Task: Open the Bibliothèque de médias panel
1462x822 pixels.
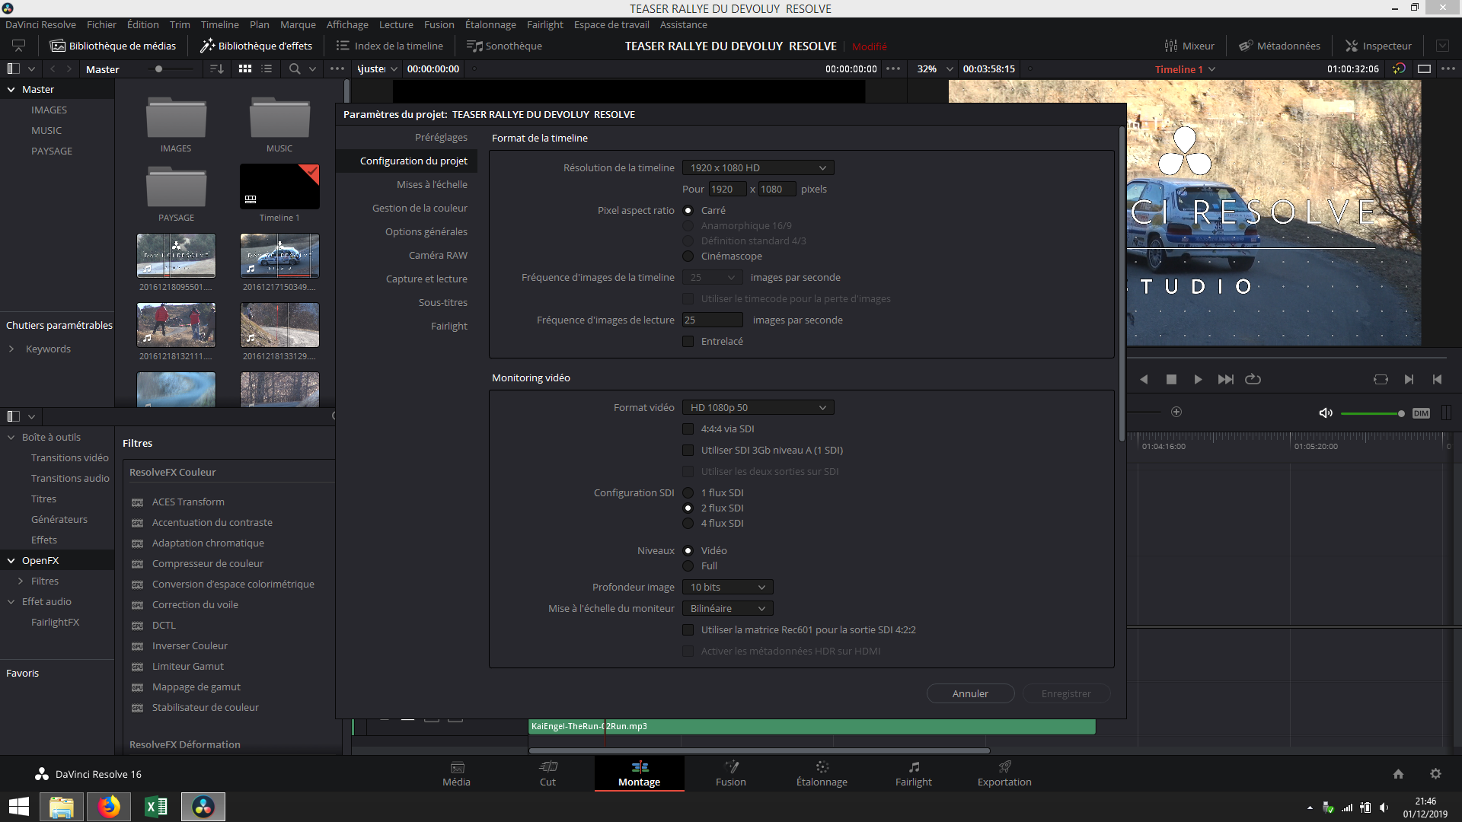Action: (x=113, y=46)
